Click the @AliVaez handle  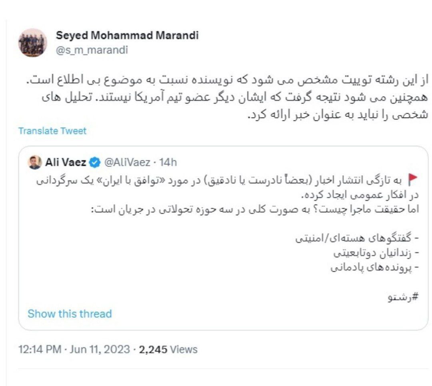[x=127, y=162]
